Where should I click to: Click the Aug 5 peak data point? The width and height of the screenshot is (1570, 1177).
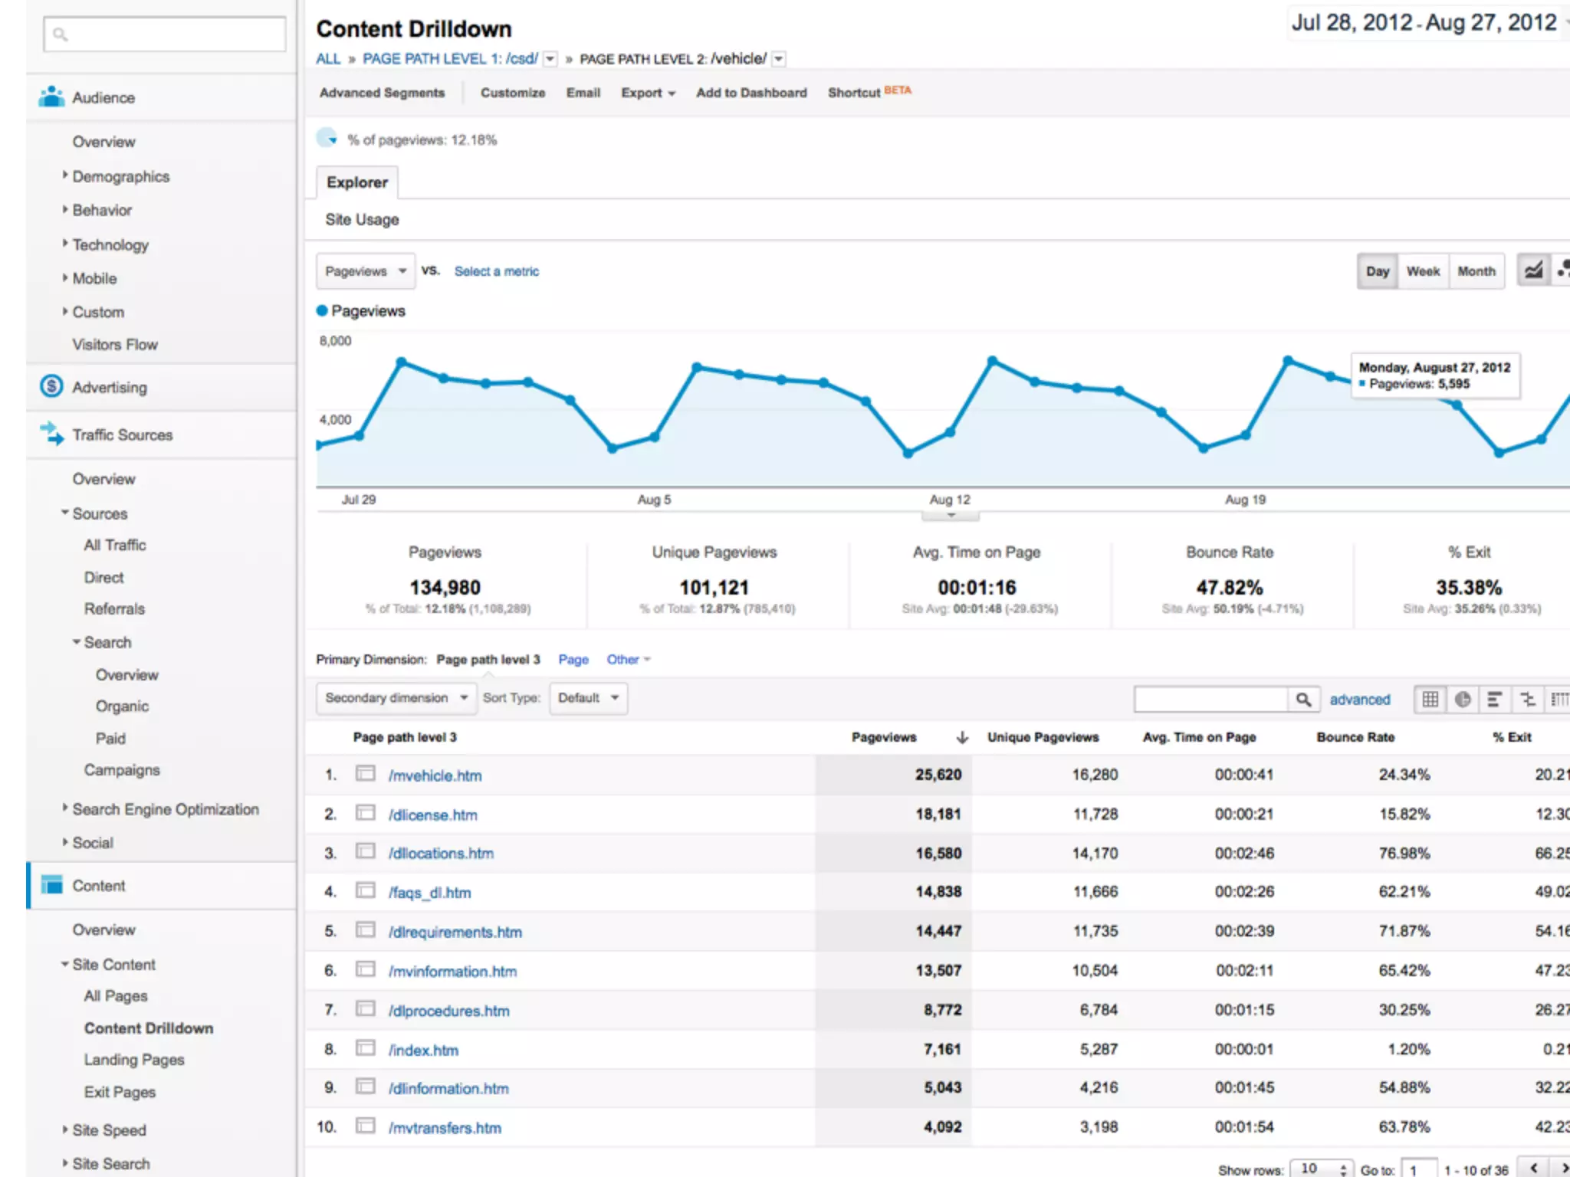point(697,367)
